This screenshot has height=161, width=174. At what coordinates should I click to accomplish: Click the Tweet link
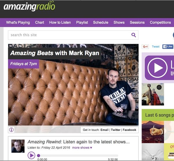point(155,46)
